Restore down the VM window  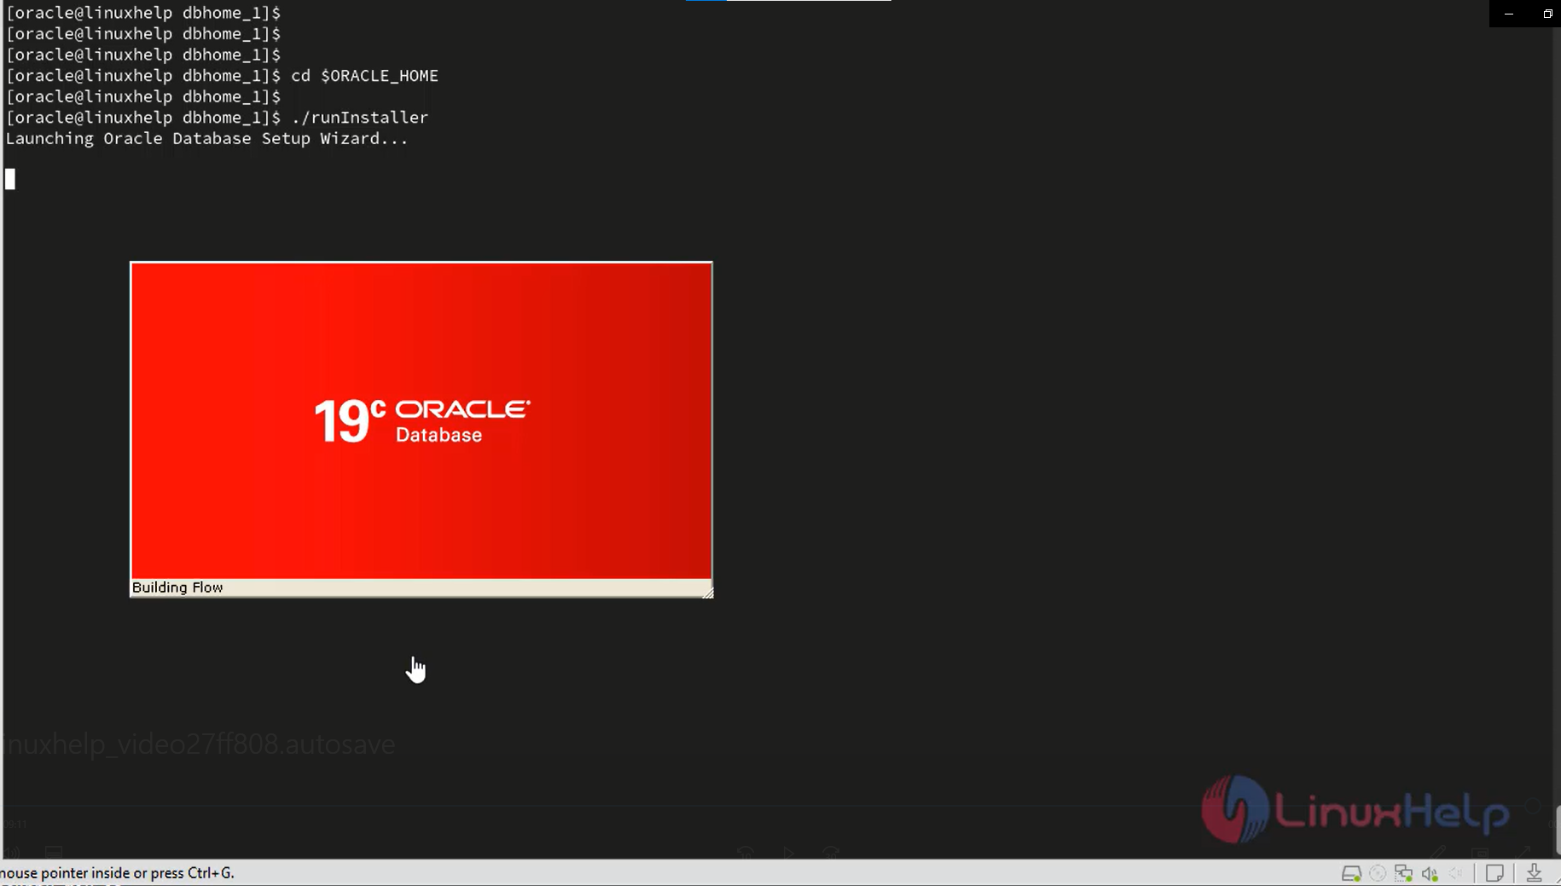(x=1547, y=14)
